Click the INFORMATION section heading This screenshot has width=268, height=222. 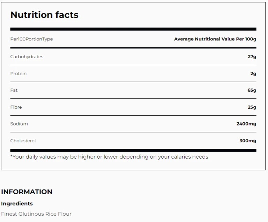pyautogui.click(x=27, y=192)
